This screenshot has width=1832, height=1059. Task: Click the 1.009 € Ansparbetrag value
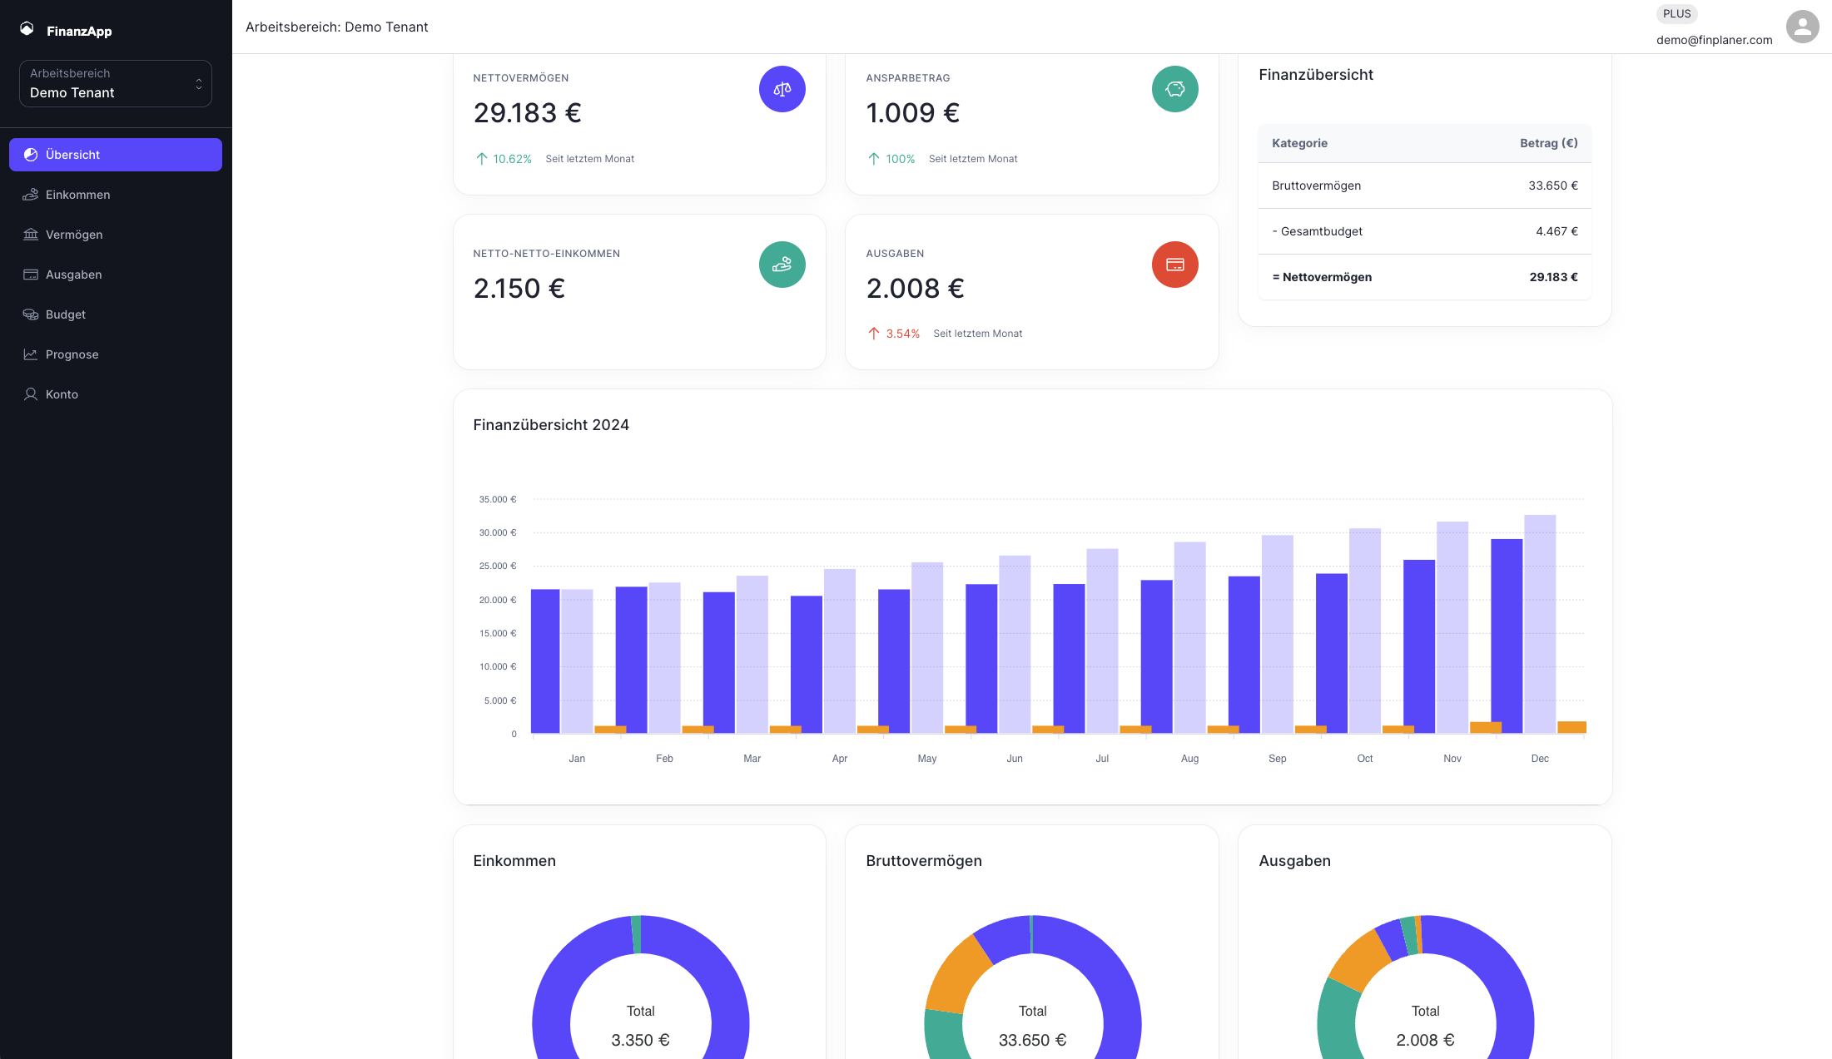point(912,113)
